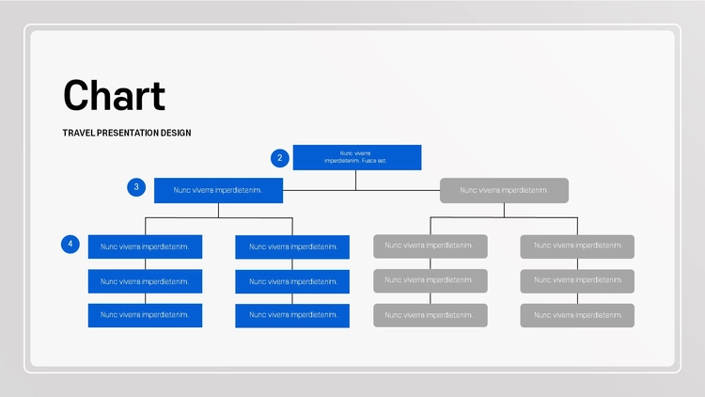Select the top blue box ending "Fusce est."
This screenshot has width=705, height=397.
(357, 157)
